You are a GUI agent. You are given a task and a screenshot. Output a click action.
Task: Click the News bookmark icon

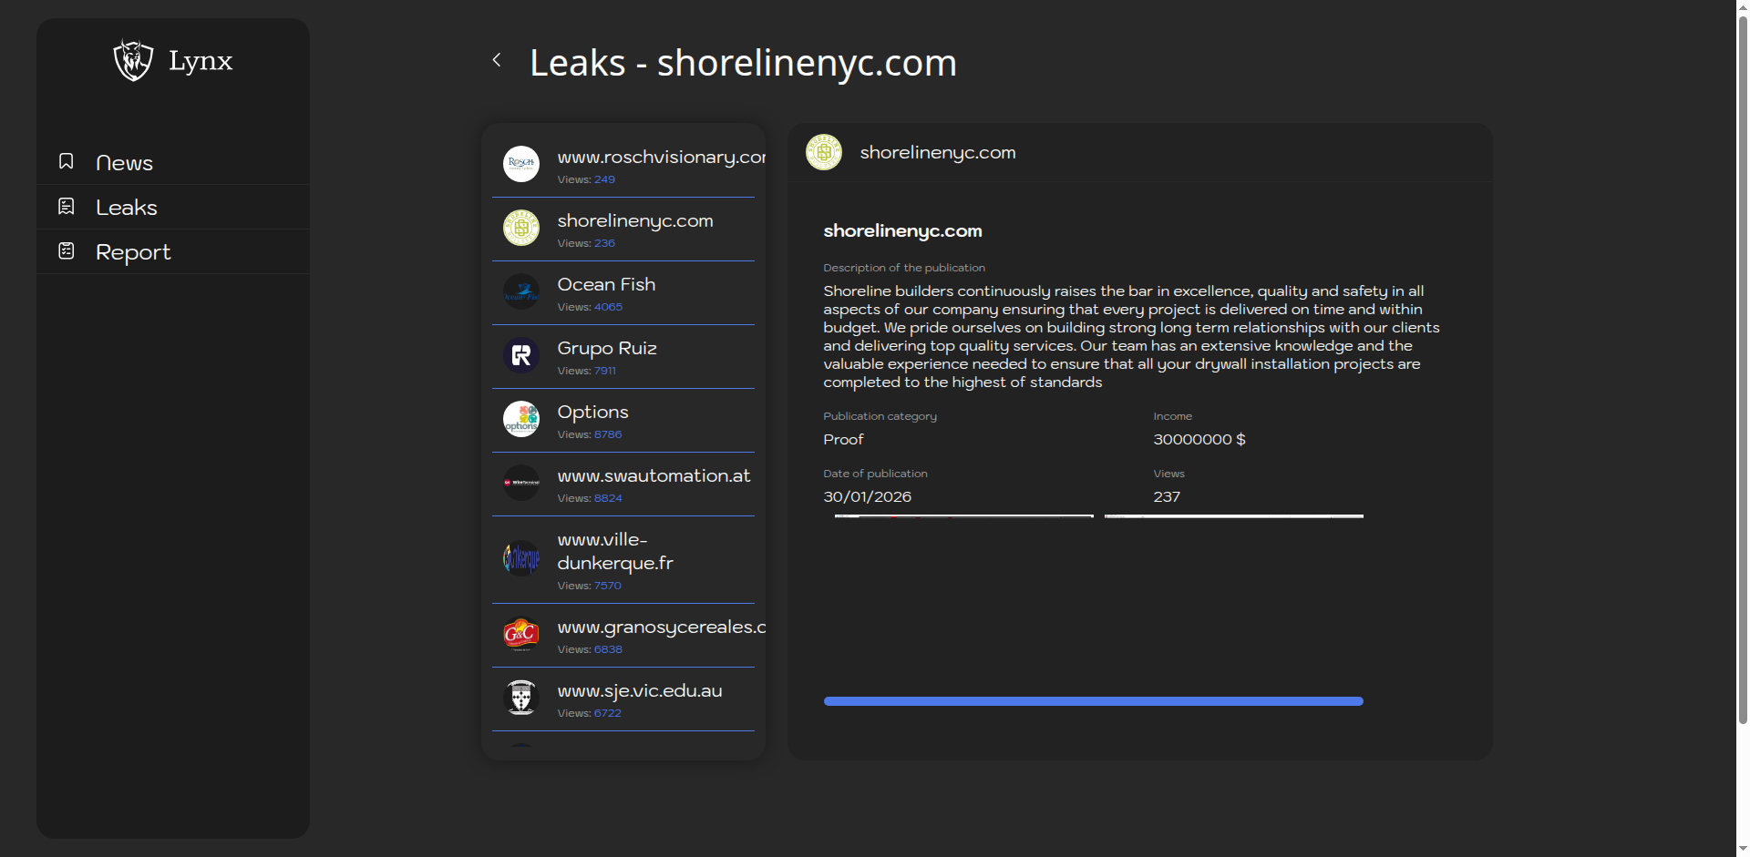[67, 161]
